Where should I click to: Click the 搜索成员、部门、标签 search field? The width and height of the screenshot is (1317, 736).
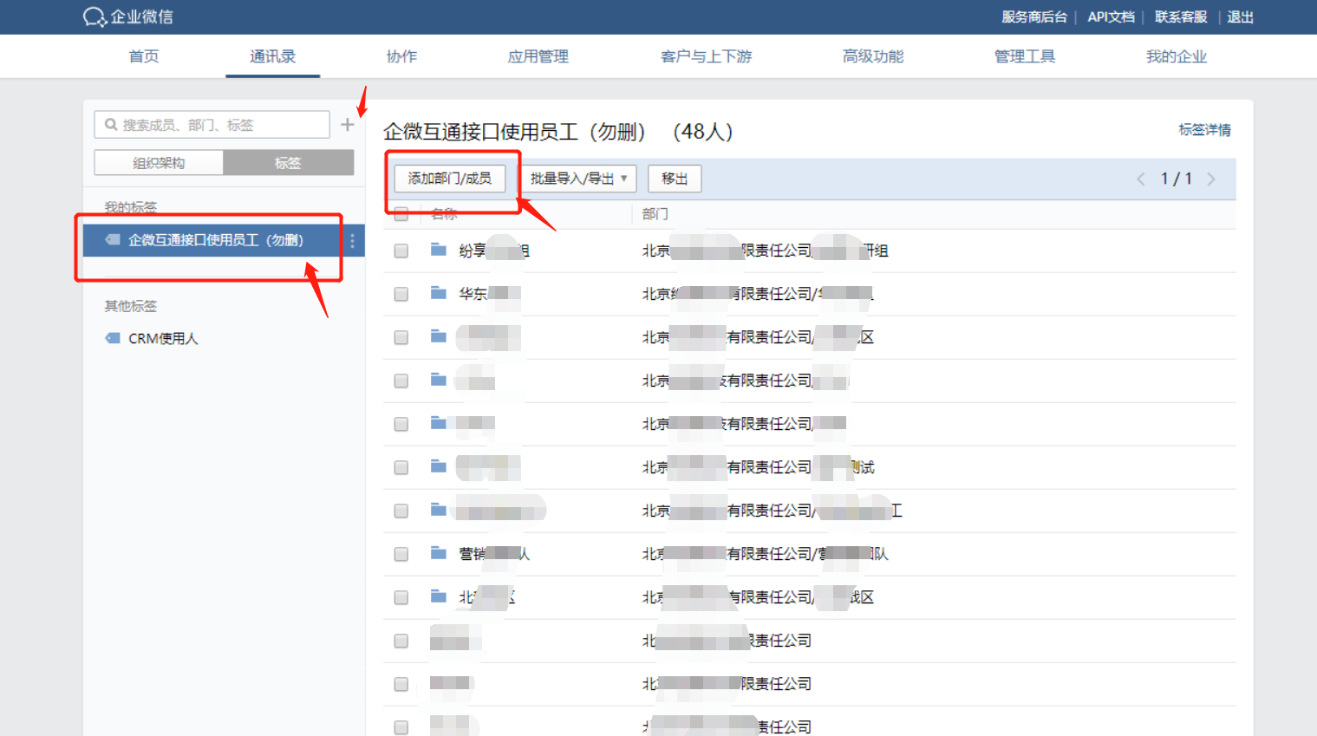coord(212,125)
